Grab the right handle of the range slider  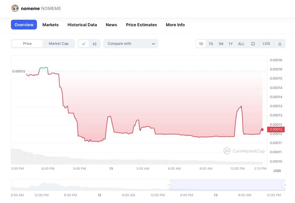[284, 185]
